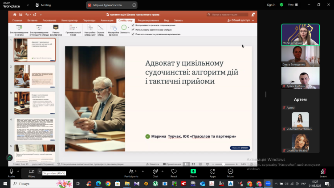Click the Sign in link
The width and height of the screenshot is (334, 188).
click(x=271, y=5)
